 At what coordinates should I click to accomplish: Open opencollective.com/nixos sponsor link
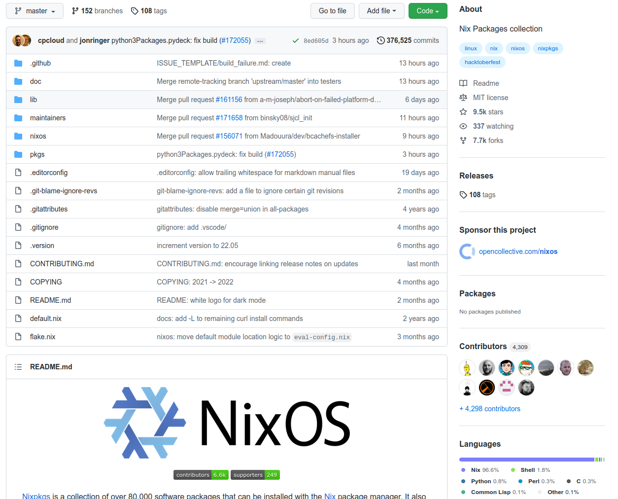pyautogui.click(x=518, y=251)
